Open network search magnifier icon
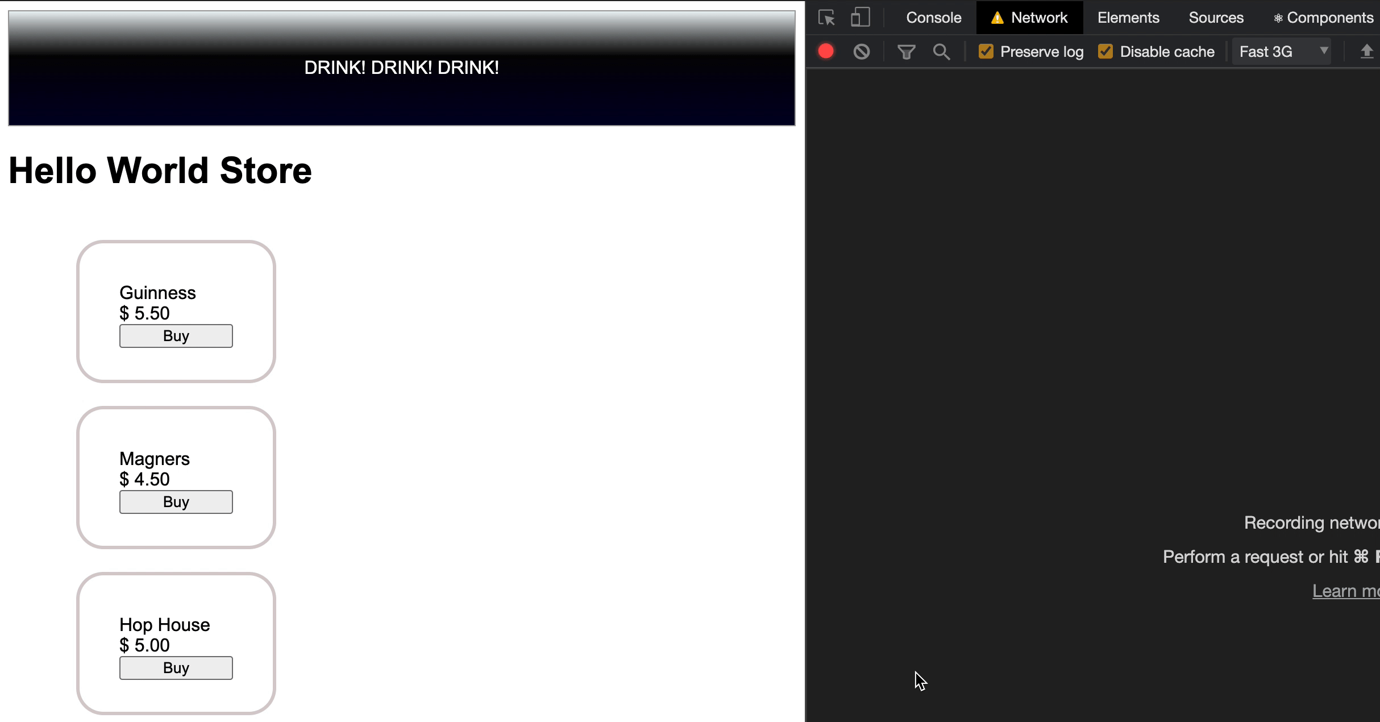Viewport: 1380px width, 722px height. 941,52
